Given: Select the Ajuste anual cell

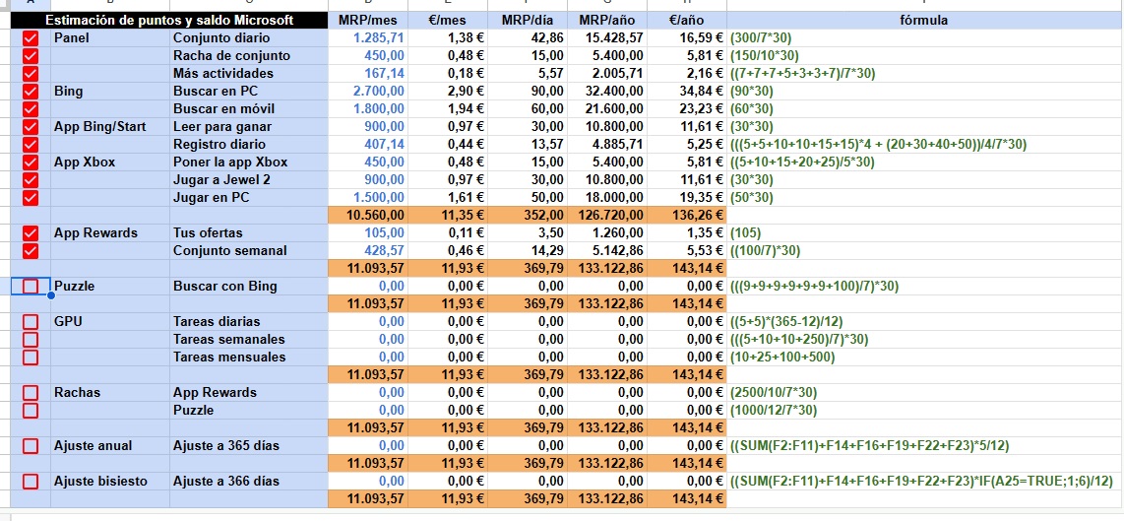Looking at the screenshot, I should point(109,445).
